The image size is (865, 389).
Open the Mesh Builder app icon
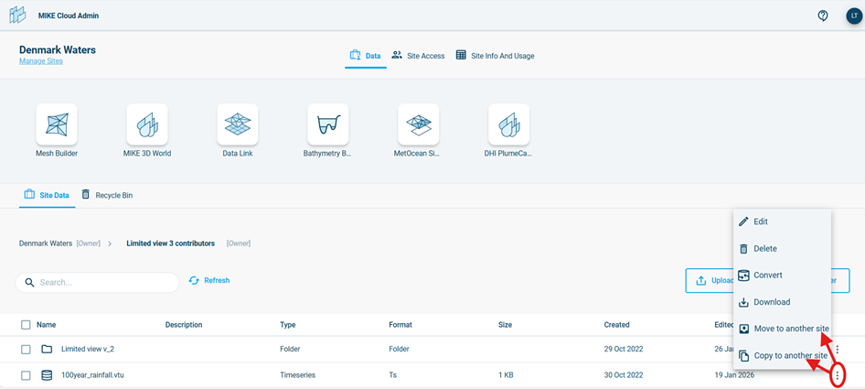[56, 124]
